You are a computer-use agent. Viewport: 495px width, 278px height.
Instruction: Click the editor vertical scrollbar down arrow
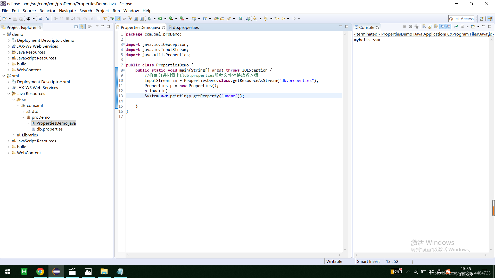point(345,250)
